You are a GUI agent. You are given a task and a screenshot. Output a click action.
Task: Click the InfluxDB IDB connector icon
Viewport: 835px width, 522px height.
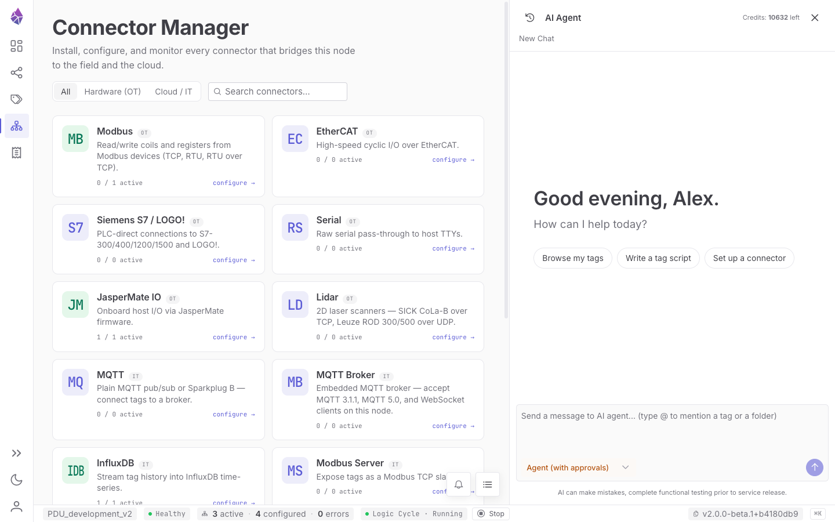click(75, 470)
